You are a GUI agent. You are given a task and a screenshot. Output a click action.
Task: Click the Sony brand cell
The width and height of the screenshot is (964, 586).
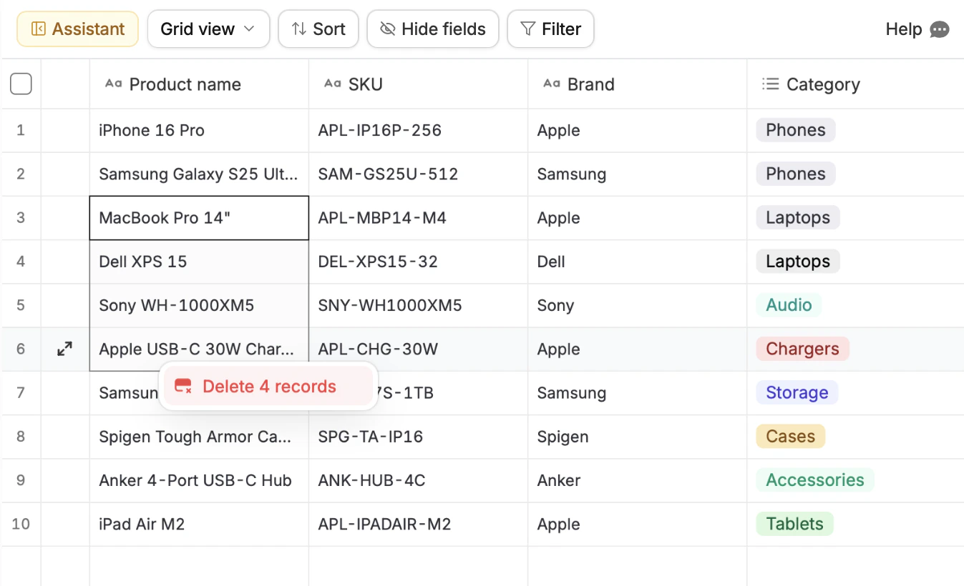pyautogui.click(x=637, y=306)
